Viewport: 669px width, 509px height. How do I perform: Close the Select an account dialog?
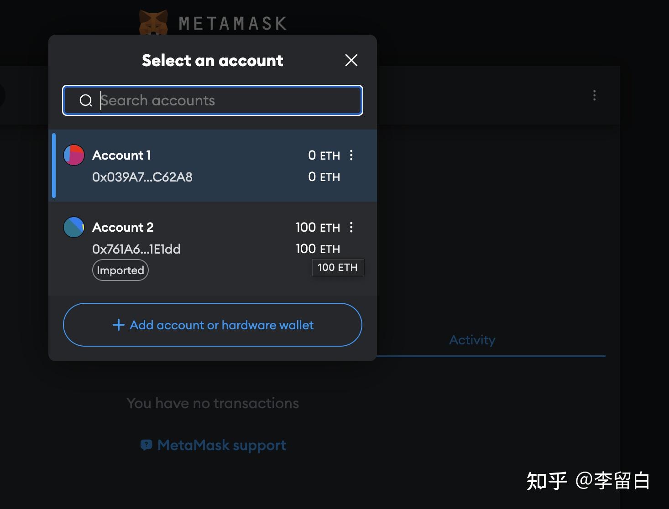click(351, 60)
